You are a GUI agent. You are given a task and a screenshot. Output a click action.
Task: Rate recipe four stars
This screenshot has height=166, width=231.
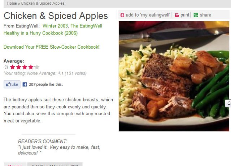pyautogui.click(x=31, y=67)
